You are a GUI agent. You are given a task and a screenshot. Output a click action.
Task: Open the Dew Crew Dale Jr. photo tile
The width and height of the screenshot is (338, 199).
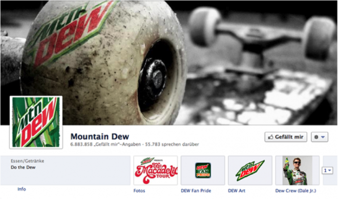tap(297, 170)
